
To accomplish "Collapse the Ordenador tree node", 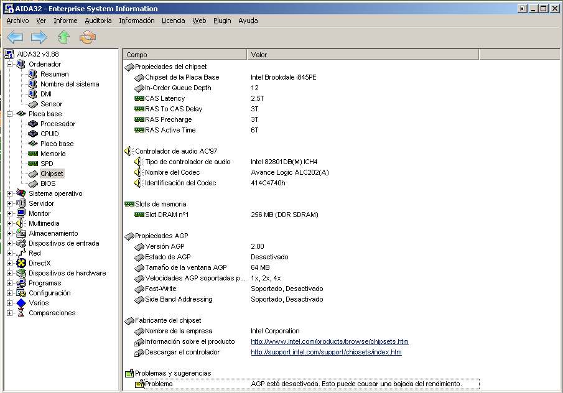I will (x=10, y=64).
